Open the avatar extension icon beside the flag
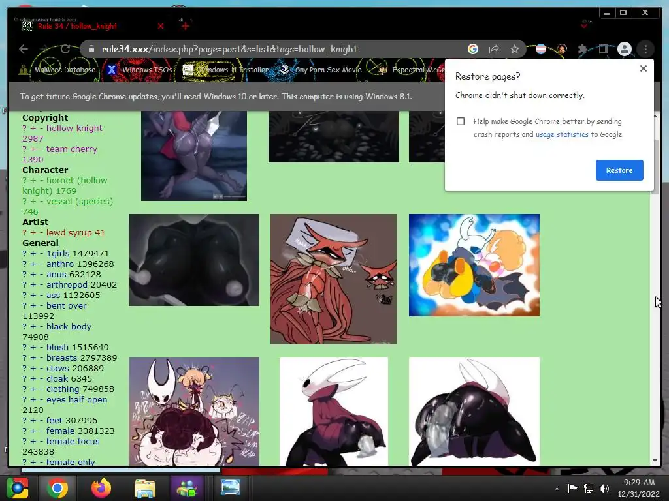The width and height of the screenshot is (669, 501). (x=562, y=49)
